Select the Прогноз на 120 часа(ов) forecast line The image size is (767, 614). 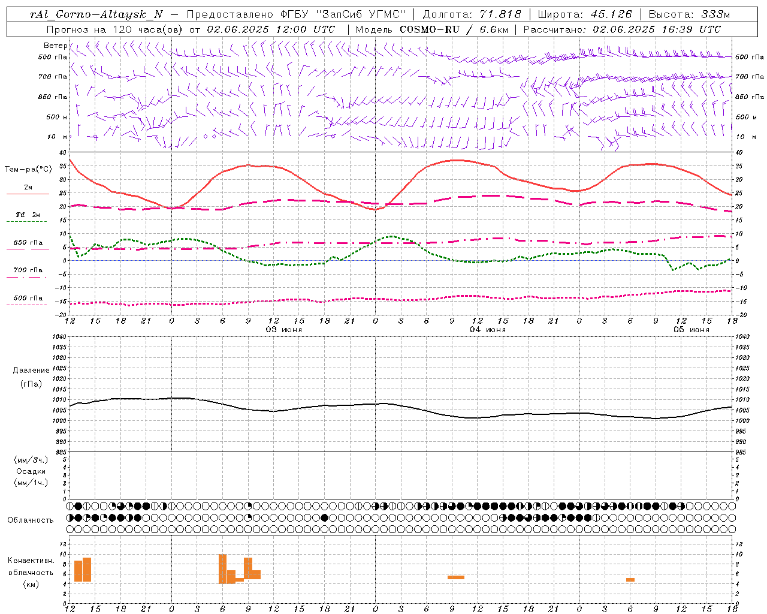click(x=191, y=29)
